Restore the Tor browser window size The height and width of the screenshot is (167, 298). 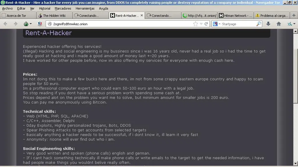click(290, 2)
